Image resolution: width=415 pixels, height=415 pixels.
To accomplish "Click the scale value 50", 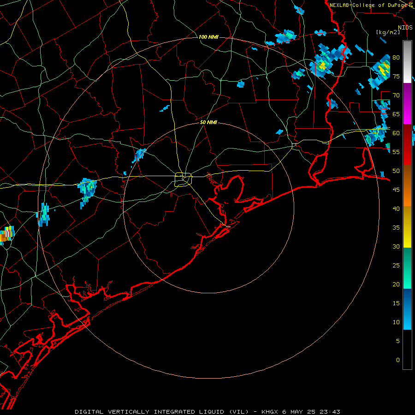I will [x=396, y=171].
